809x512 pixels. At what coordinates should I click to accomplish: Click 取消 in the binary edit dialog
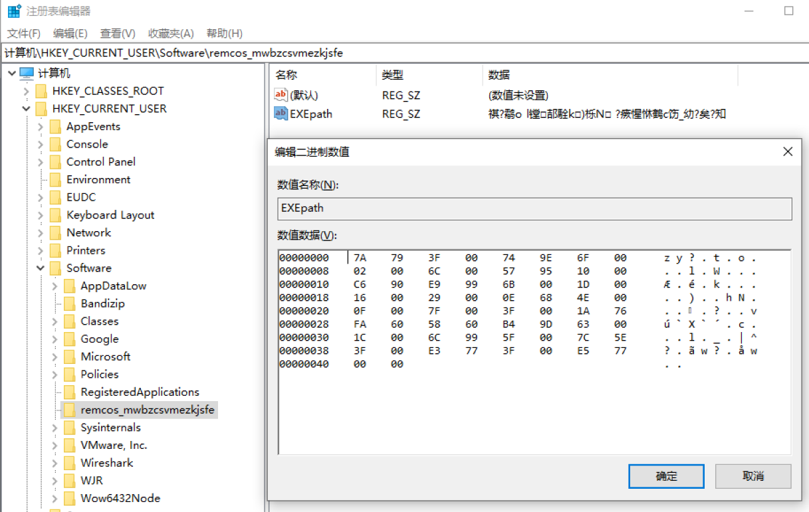click(753, 476)
